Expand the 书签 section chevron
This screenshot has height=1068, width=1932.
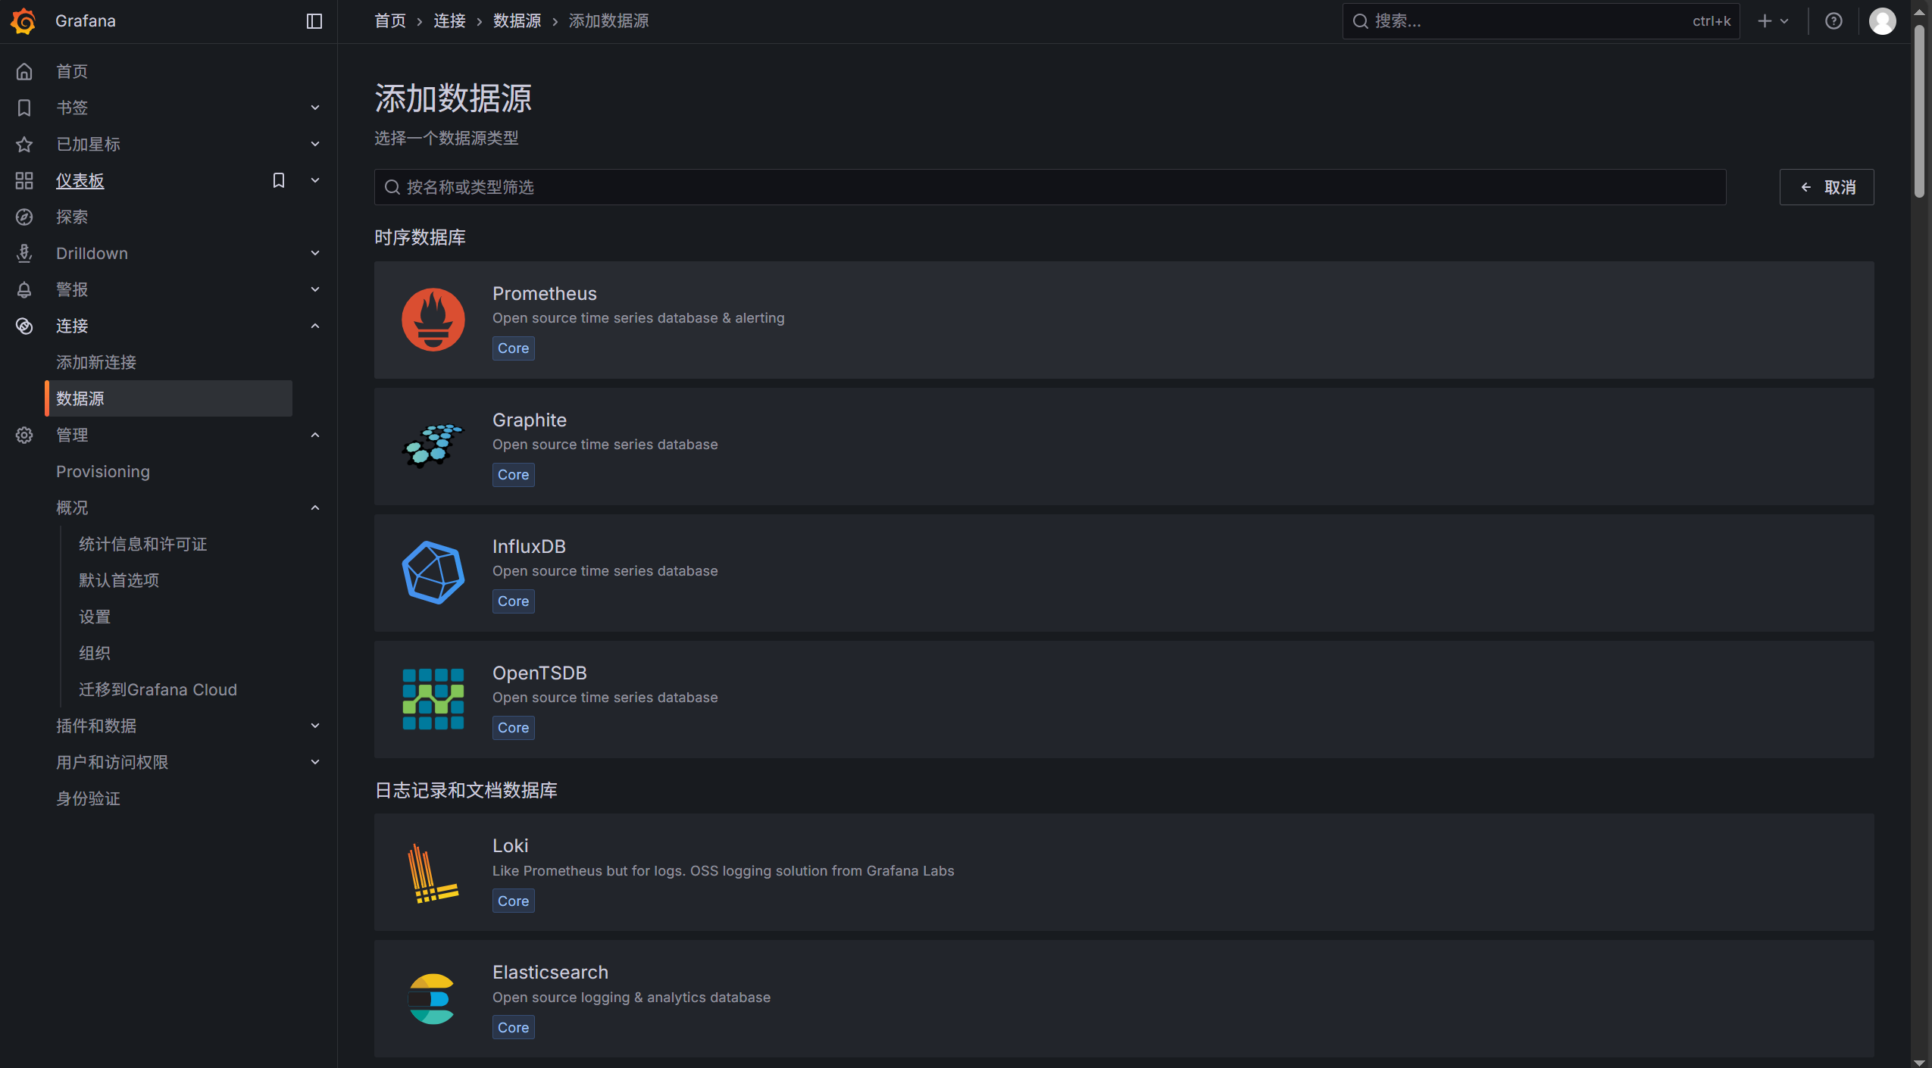[x=315, y=108]
